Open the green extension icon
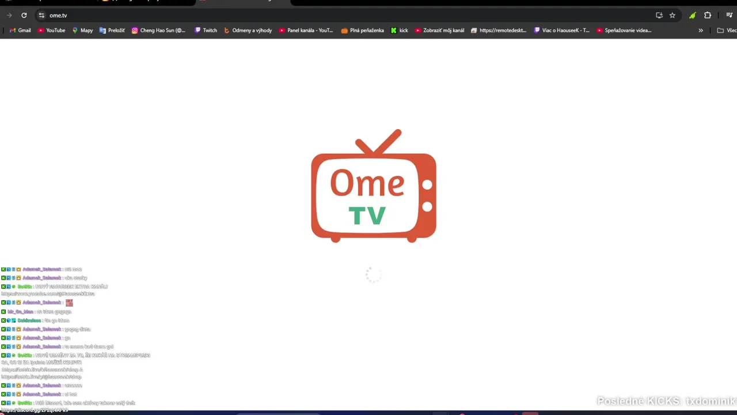The image size is (737, 415). click(x=693, y=16)
